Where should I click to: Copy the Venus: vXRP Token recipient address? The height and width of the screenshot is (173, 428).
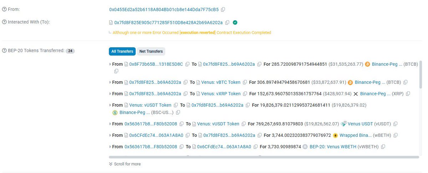(245, 94)
